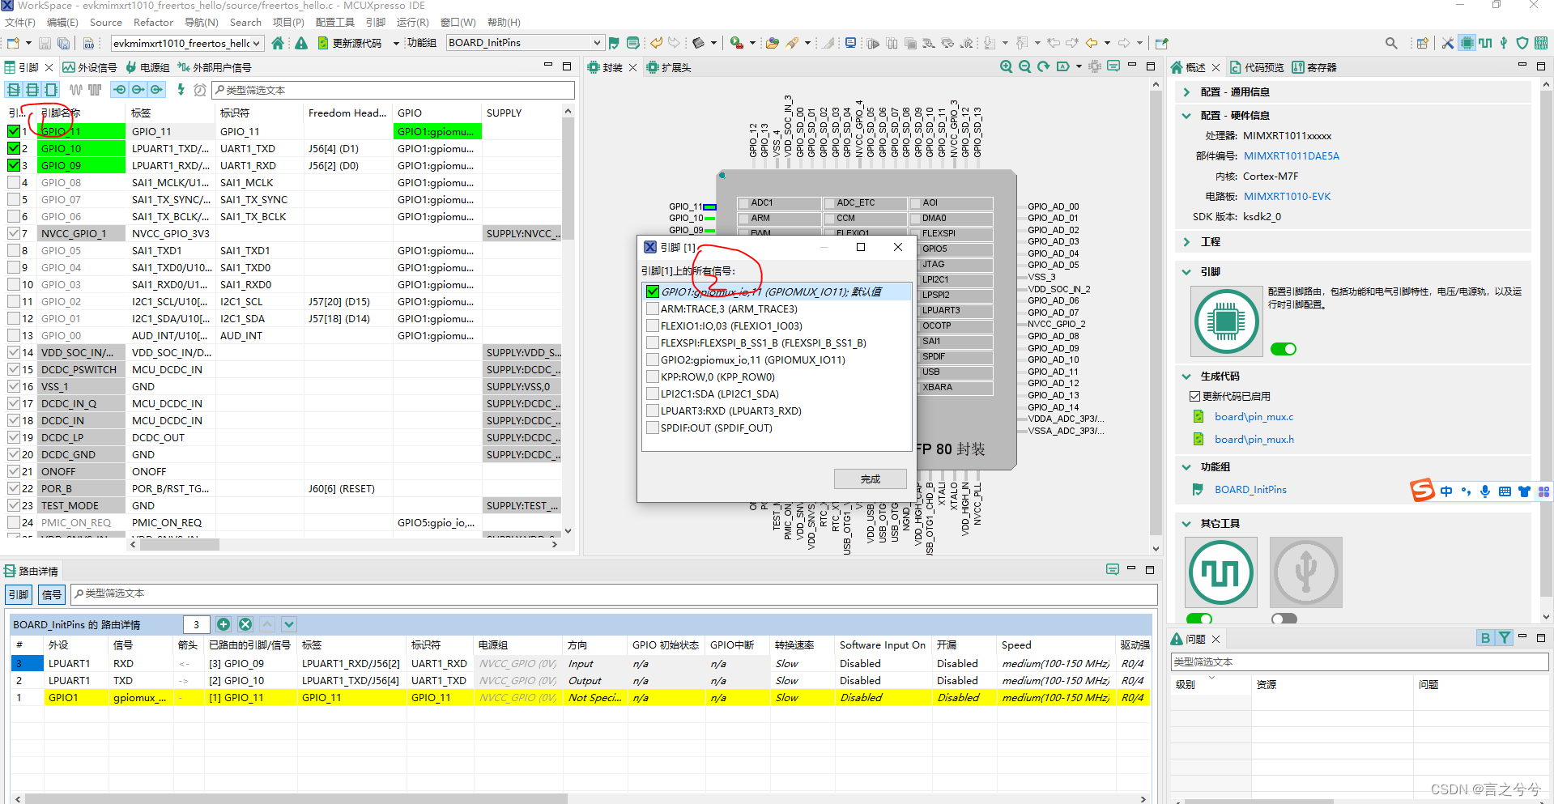The height and width of the screenshot is (804, 1554).
Task: Switch to the 代码预览 tab
Action: click(x=1257, y=67)
